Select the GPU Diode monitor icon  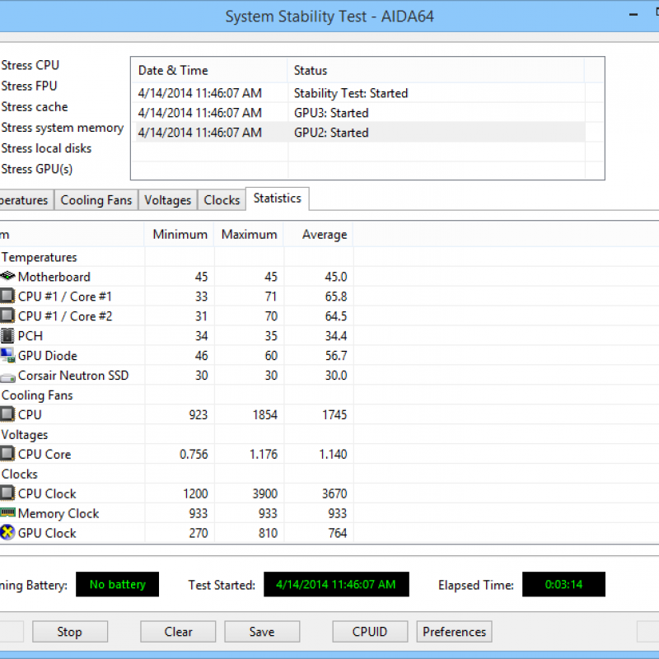tap(7, 356)
